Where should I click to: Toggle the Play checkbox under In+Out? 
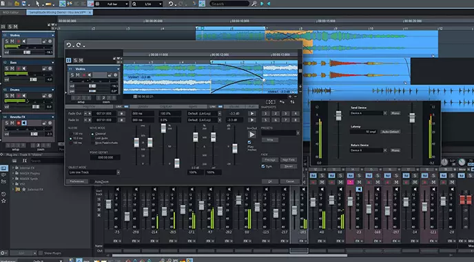pos(249,142)
